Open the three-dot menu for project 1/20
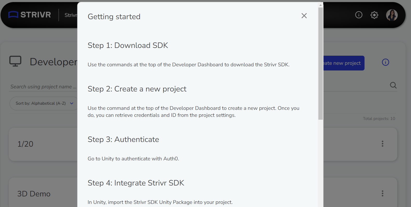Viewport: 411px width, 207px height. [382, 144]
